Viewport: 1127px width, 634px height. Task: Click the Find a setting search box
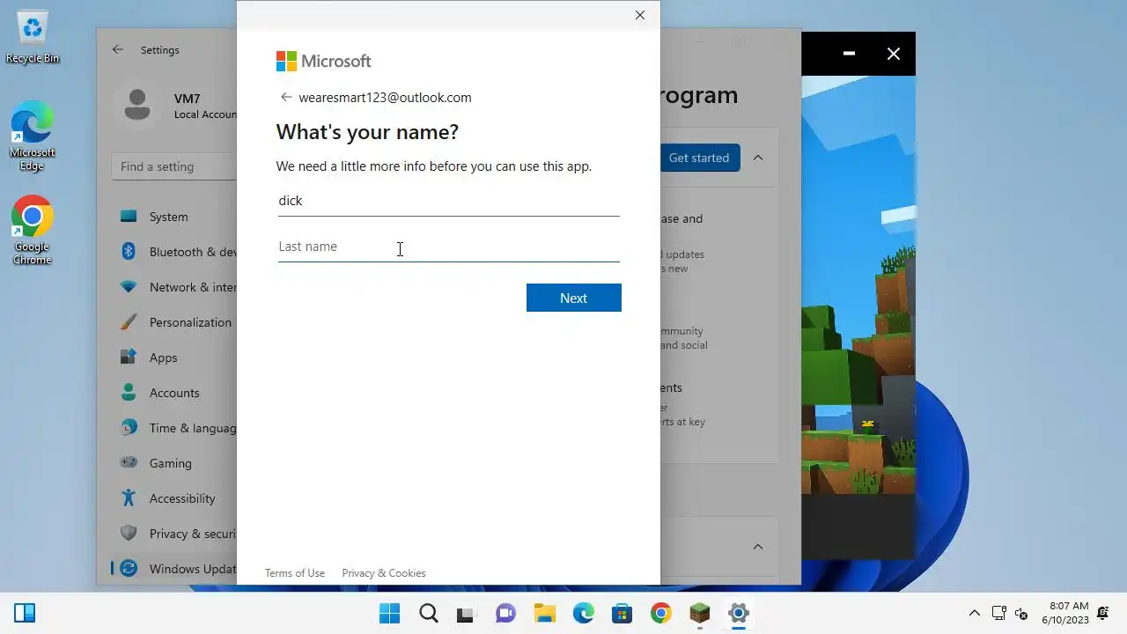(174, 166)
